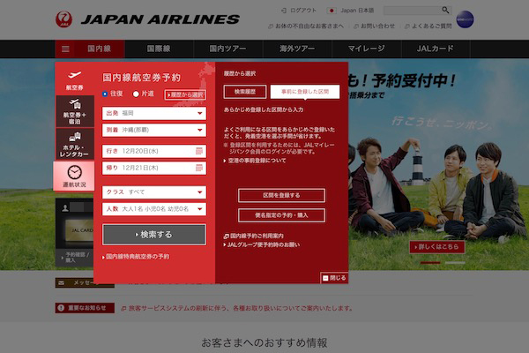Select the first red carousel indicator
Image resolution: width=529 pixels, height=353 pixels.
[x=430, y=262]
